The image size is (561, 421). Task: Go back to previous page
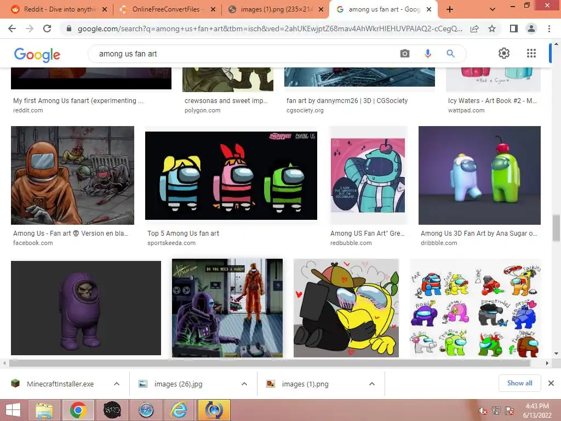[12, 29]
